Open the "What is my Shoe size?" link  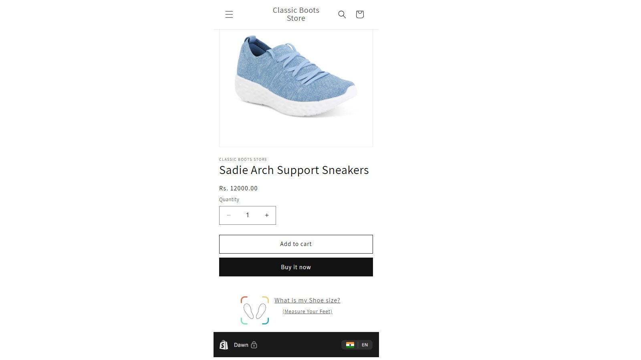pyautogui.click(x=307, y=300)
